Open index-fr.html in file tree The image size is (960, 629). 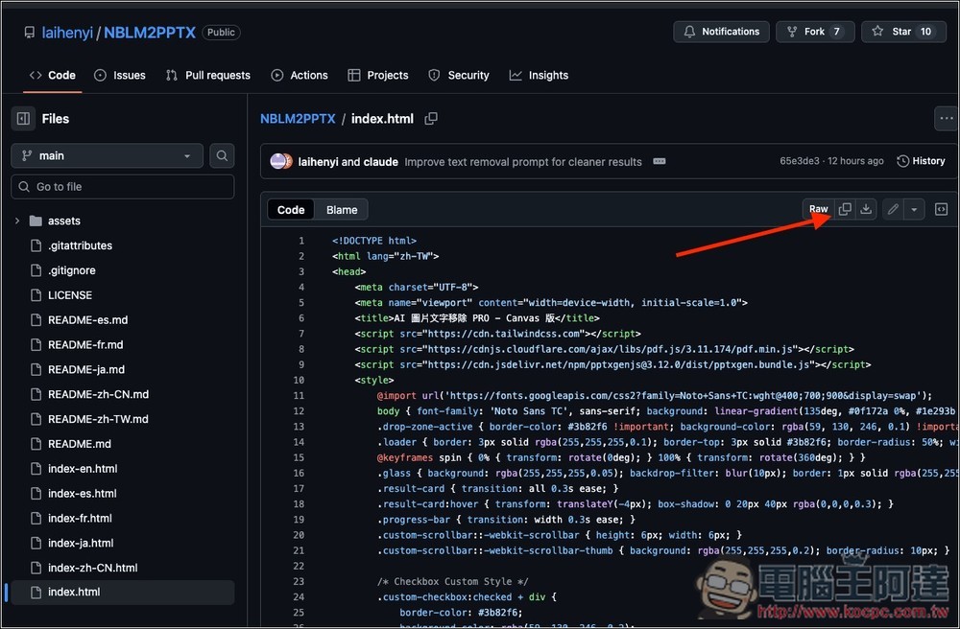click(x=80, y=518)
